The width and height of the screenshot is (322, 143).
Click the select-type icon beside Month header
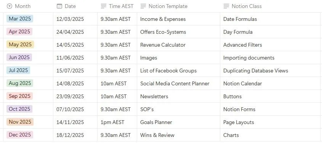click(x=10, y=6)
